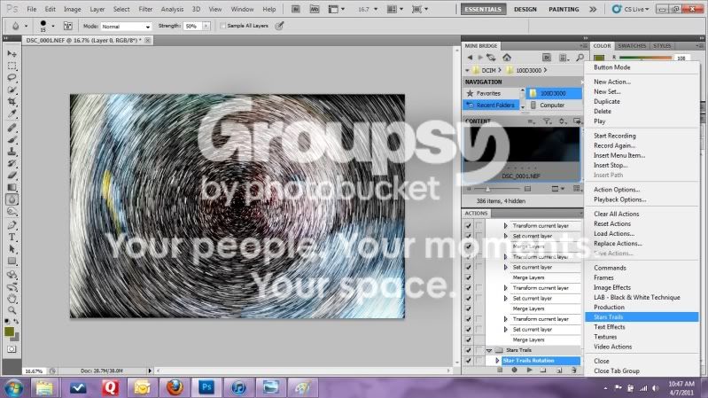The image size is (708, 398).
Task: Toggle dialog box for Star Trails Rotation
Action: pos(478,361)
